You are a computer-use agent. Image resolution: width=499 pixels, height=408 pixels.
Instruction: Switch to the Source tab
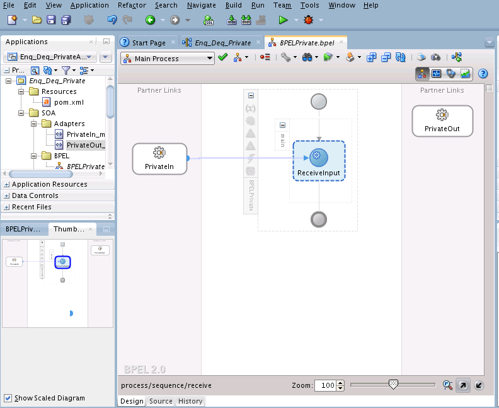coord(161,401)
